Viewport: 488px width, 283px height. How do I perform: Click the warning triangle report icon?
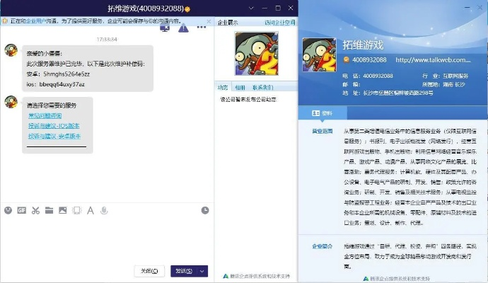[183, 28]
